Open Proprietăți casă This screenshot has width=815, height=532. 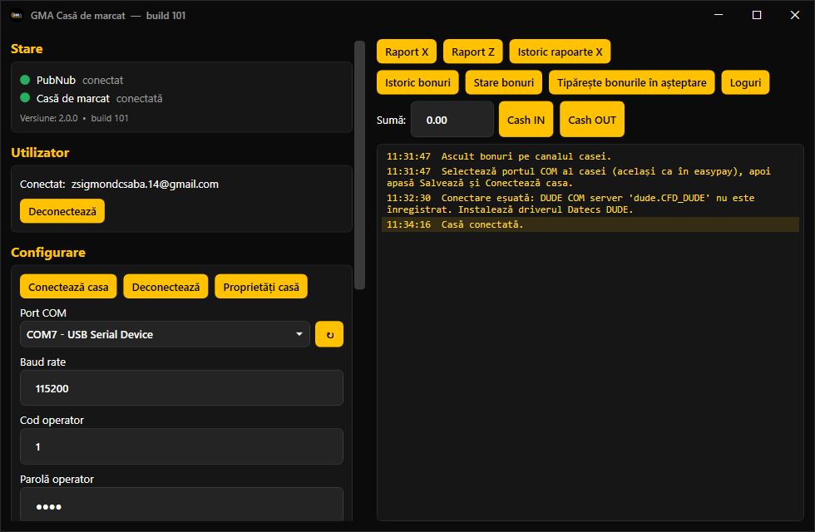point(261,287)
